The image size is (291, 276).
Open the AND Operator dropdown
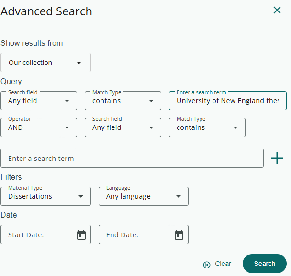point(39,127)
